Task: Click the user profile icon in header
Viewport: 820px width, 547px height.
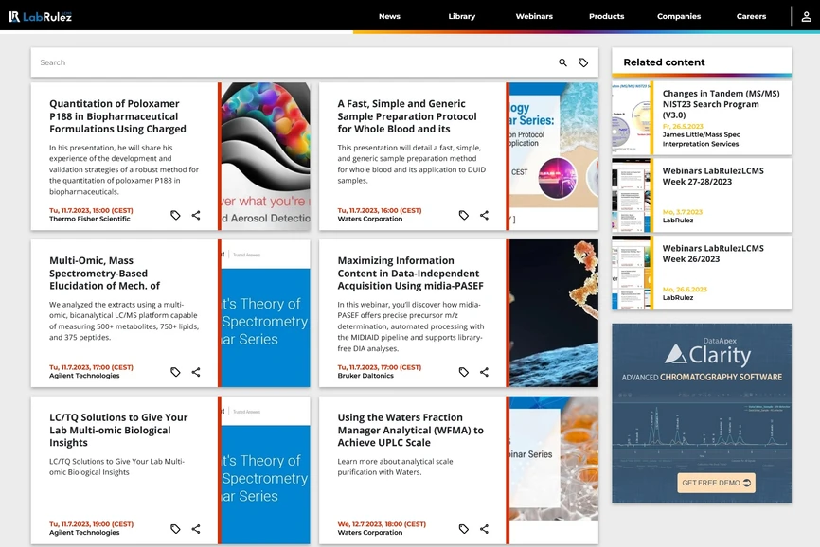Action: click(806, 16)
